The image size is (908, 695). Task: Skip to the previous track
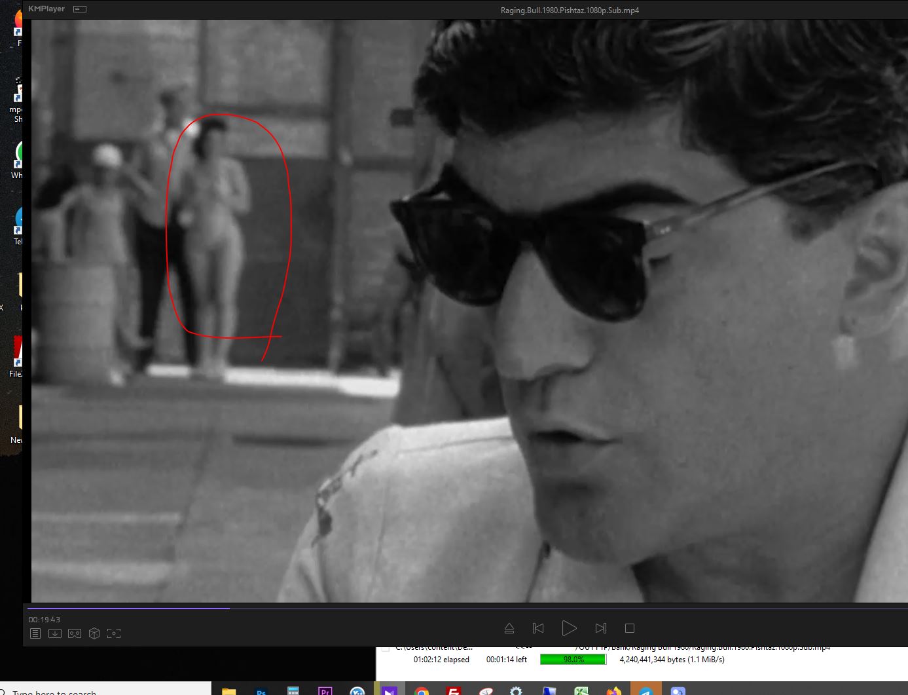point(538,628)
